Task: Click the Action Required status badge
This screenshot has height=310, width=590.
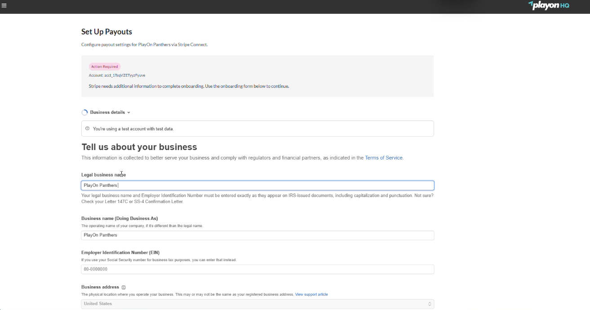Action: click(x=105, y=67)
